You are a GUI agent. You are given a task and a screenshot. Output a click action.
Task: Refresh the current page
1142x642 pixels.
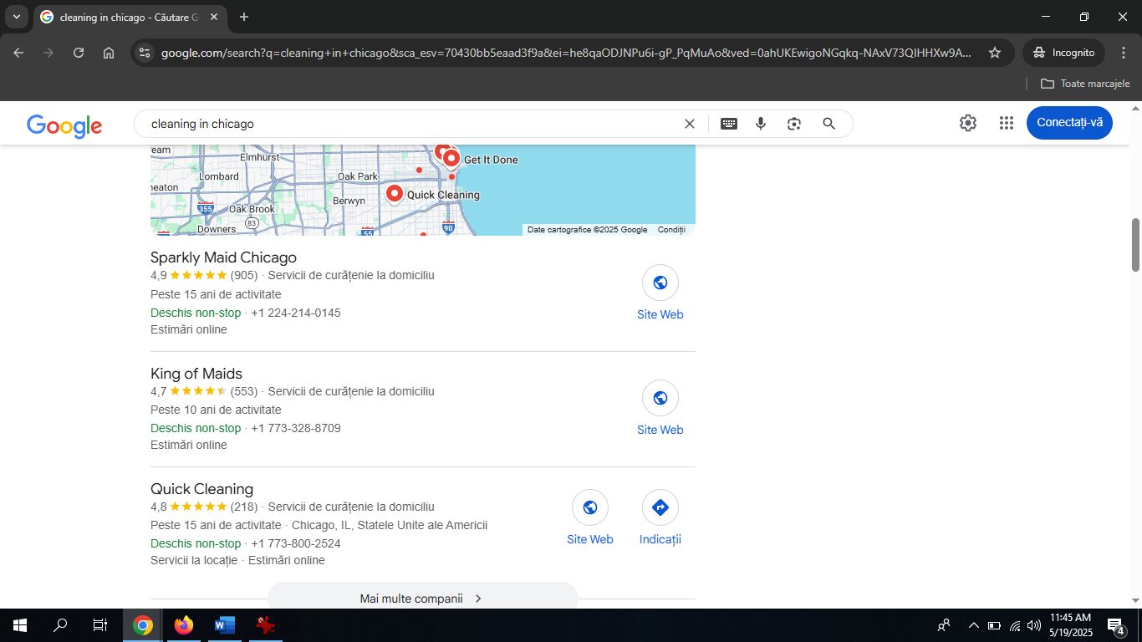78,52
